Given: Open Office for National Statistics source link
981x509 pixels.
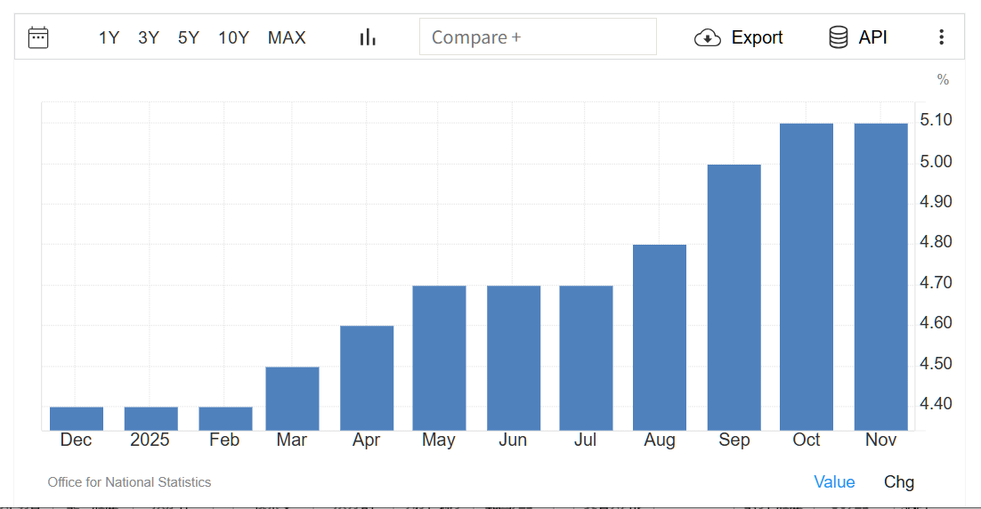Looking at the screenshot, I should click(x=129, y=482).
